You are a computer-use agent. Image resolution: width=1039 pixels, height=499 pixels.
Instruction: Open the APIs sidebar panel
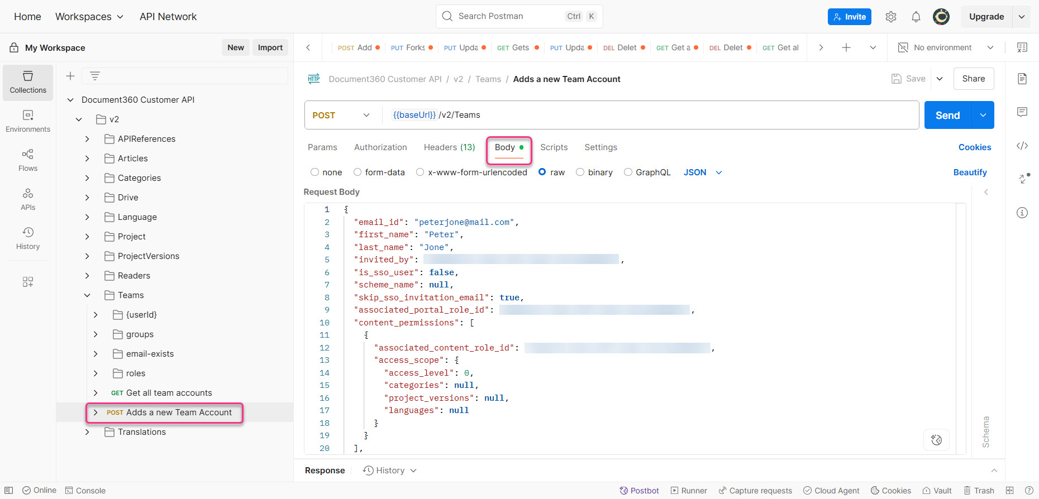click(28, 199)
